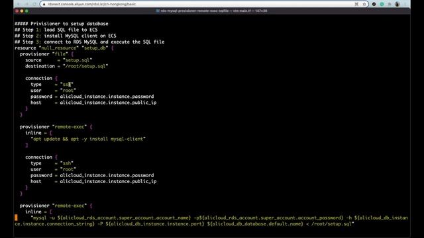424x238 pixels.
Task: Close the terminal window with red button
Action: 17,11
